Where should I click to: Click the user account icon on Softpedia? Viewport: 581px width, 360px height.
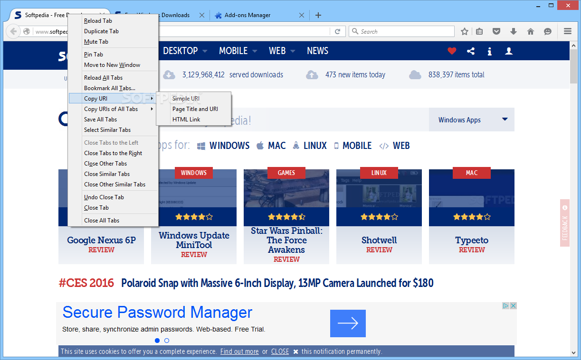[x=509, y=51]
